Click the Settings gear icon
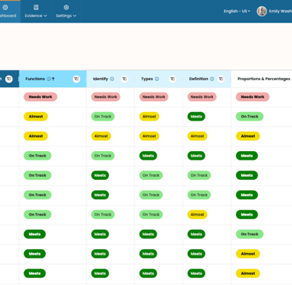The height and width of the screenshot is (285, 292). [66, 8]
